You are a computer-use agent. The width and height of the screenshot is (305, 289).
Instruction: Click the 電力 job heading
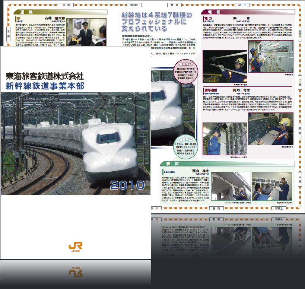pyautogui.click(x=208, y=18)
